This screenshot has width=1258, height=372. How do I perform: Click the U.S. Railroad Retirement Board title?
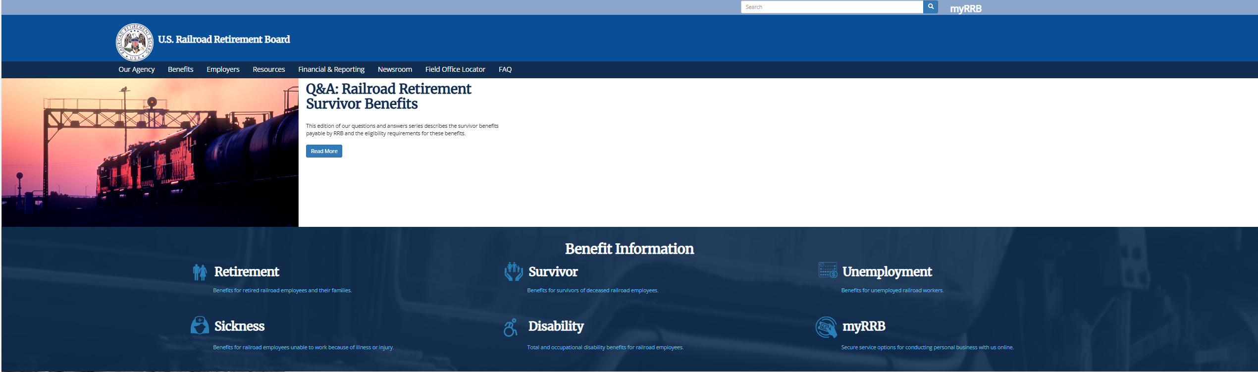[x=224, y=39]
